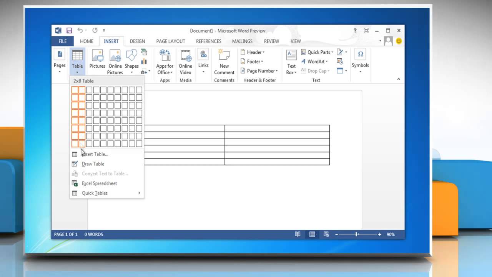Click the Date & Time icon
This screenshot has height=277, width=492.
[x=340, y=62]
